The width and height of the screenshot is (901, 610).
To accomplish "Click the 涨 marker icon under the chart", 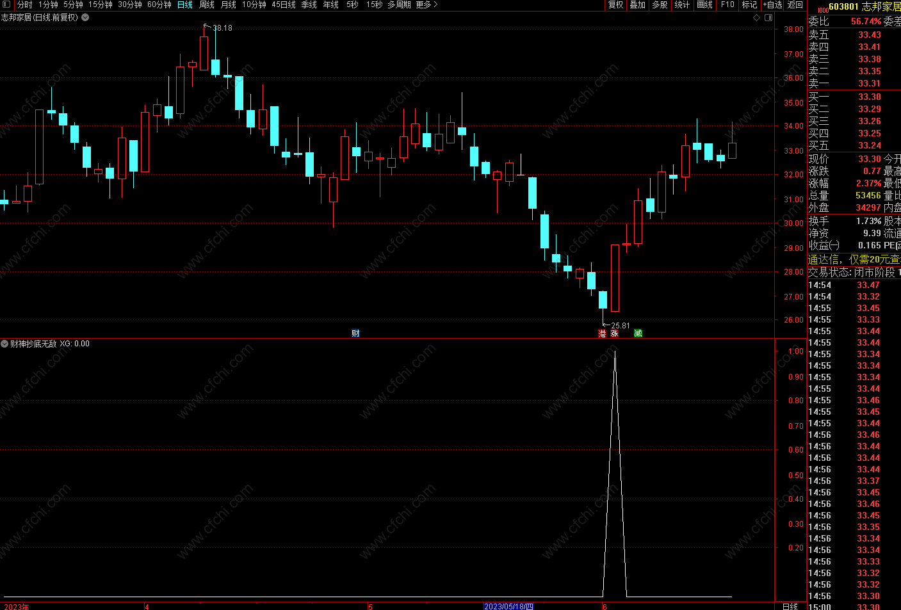I will tap(614, 333).
